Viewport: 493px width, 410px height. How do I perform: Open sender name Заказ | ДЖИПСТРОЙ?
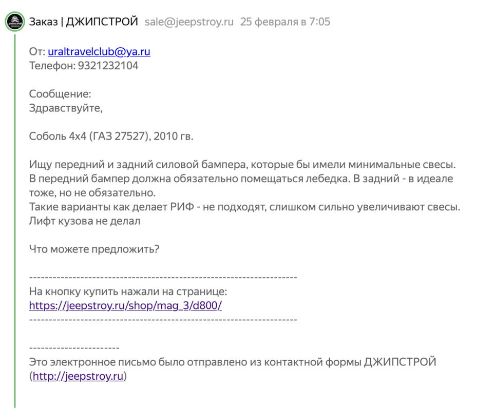click(83, 22)
